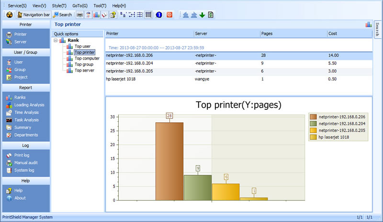
Task: Select the hp laserjet 1018 table row
Action: (239, 79)
